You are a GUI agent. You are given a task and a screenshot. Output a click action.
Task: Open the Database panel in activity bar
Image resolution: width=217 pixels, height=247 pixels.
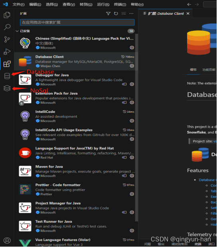(x=7, y=76)
